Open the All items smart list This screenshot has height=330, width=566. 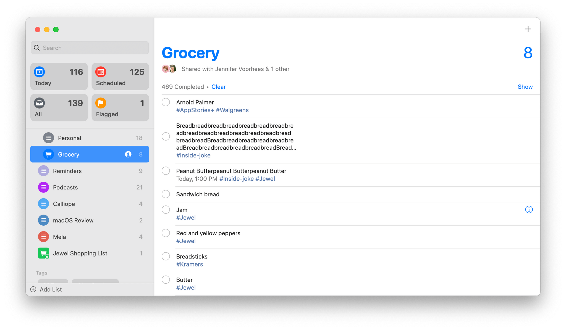point(59,107)
